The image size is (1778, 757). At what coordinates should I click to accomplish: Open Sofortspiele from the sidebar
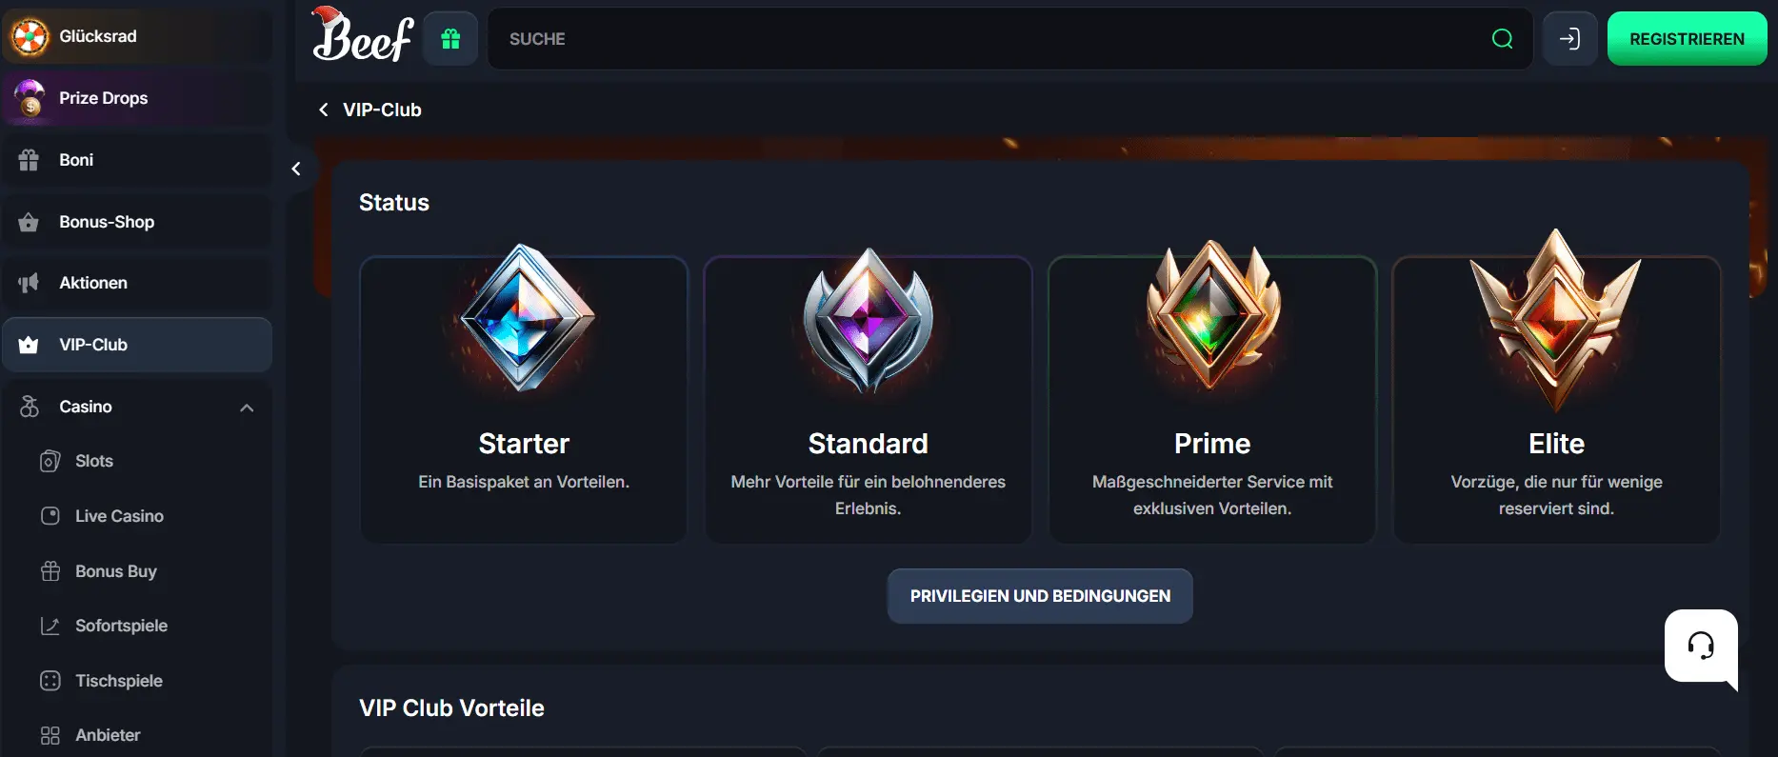pyautogui.click(x=120, y=626)
